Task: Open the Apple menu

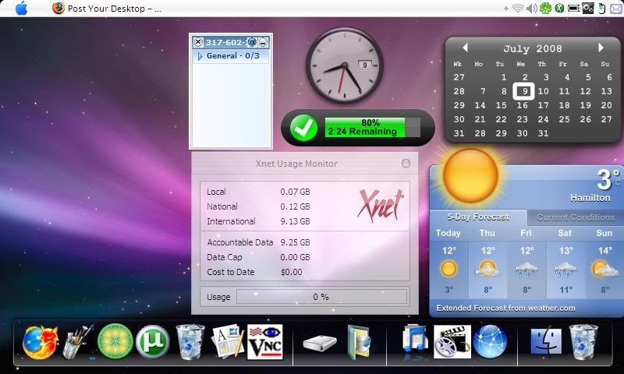Action: (21, 8)
